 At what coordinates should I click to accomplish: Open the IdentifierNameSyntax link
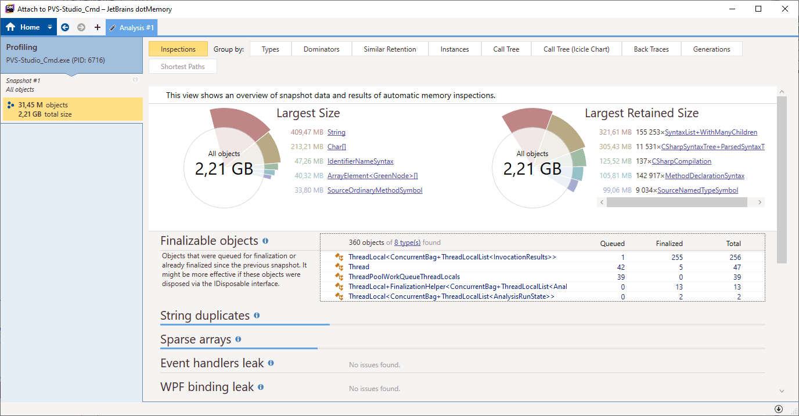click(x=361, y=161)
